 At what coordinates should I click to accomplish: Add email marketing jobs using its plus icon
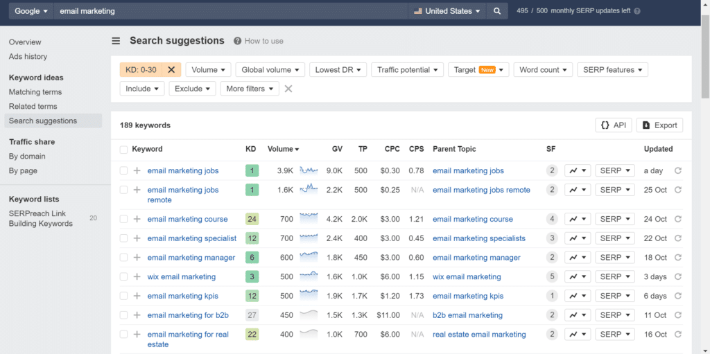137,170
